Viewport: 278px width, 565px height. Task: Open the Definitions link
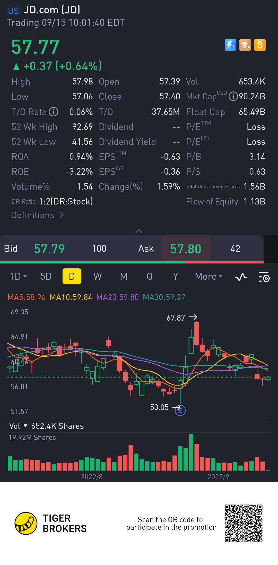[x=38, y=215]
